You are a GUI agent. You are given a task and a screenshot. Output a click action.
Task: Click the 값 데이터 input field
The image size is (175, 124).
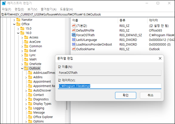tap(110, 86)
